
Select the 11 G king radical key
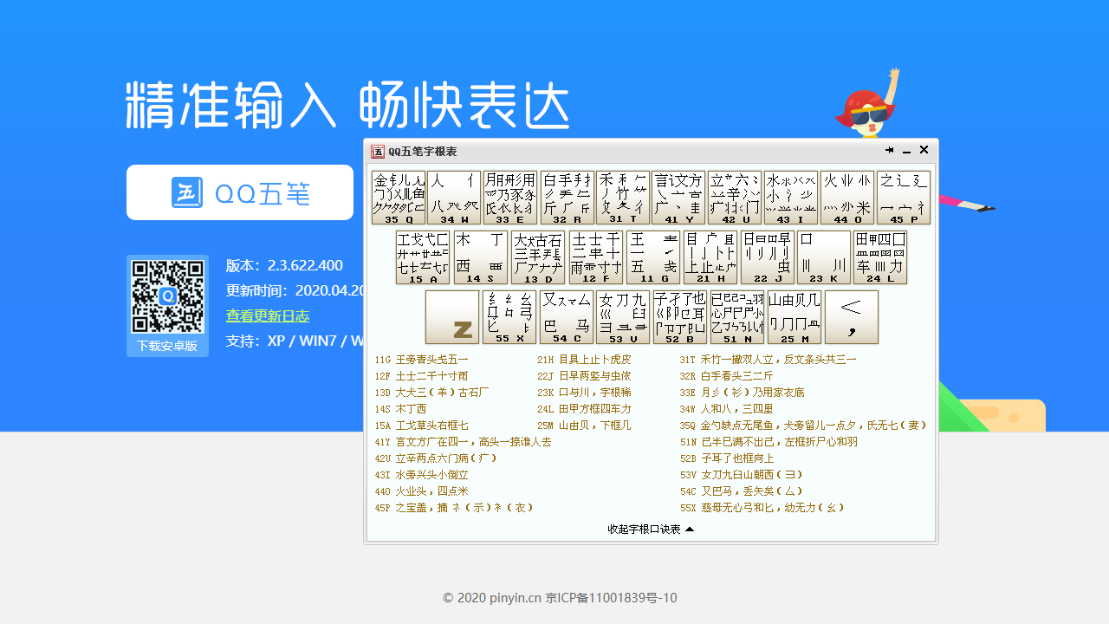(x=652, y=257)
